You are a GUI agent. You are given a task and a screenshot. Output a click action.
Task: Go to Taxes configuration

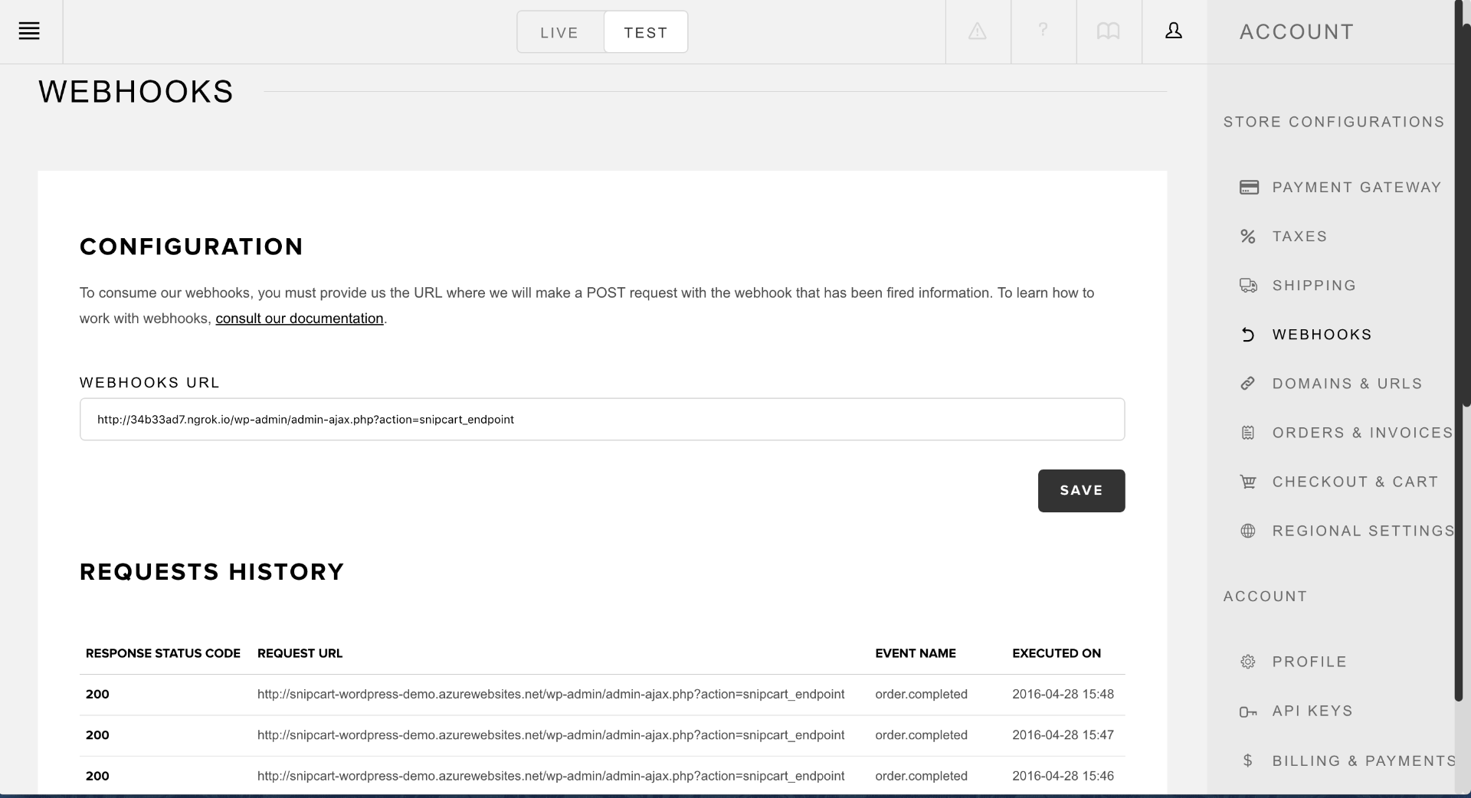1299,237
